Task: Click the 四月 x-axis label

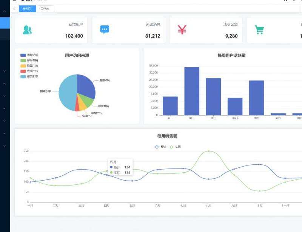Action: click(107, 206)
